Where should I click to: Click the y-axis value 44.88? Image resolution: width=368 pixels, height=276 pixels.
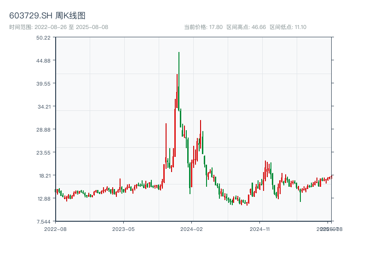click(x=43, y=61)
